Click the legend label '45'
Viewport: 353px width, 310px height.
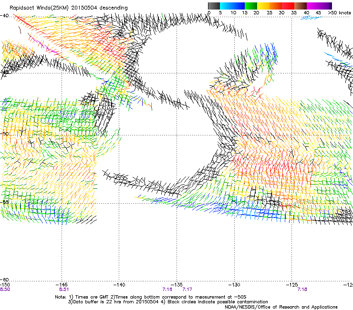pyautogui.click(x=318, y=12)
